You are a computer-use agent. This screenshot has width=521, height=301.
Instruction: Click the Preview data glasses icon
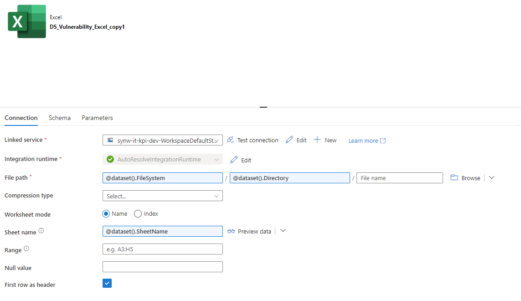(231, 231)
